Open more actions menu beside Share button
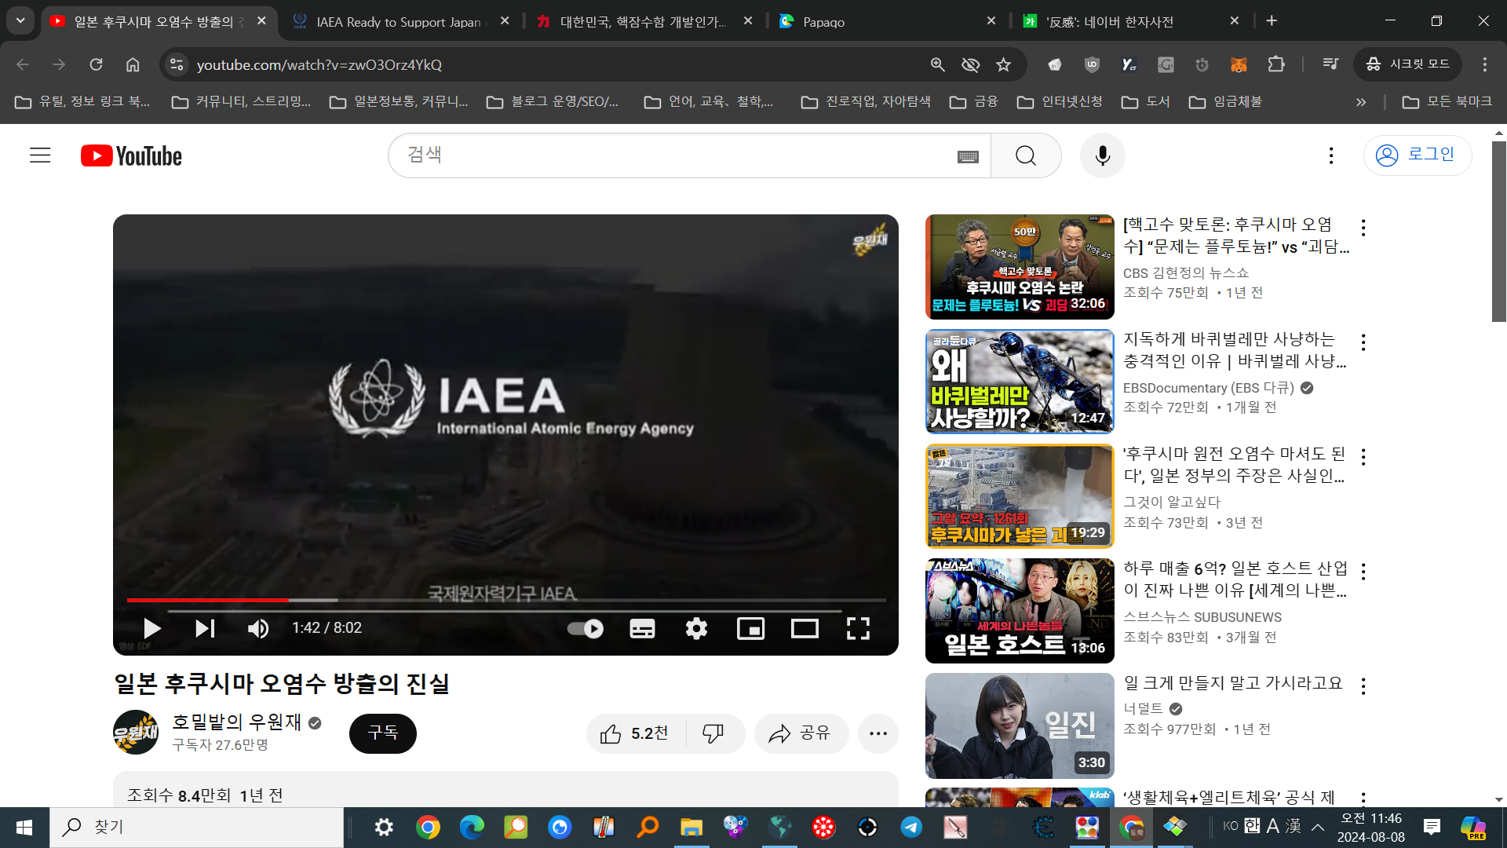This screenshot has height=848, width=1507. [x=878, y=733]
